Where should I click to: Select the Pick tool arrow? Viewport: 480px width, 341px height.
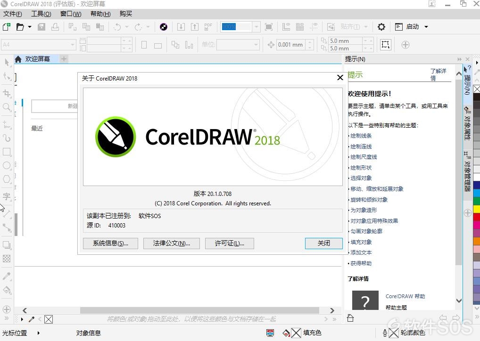tap(7, 62)
